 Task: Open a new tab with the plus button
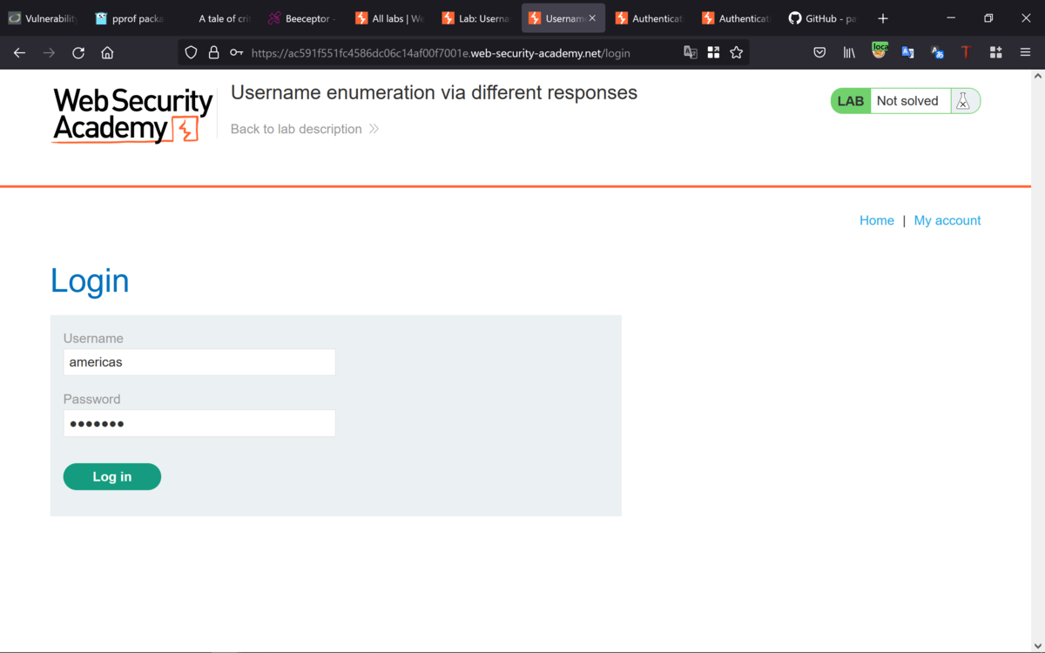tap(882, 18)
